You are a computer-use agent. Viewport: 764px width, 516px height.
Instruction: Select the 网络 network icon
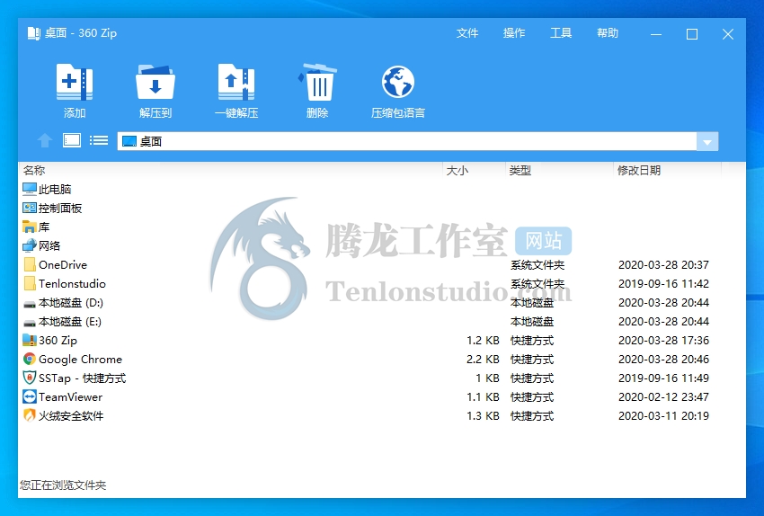30,245
